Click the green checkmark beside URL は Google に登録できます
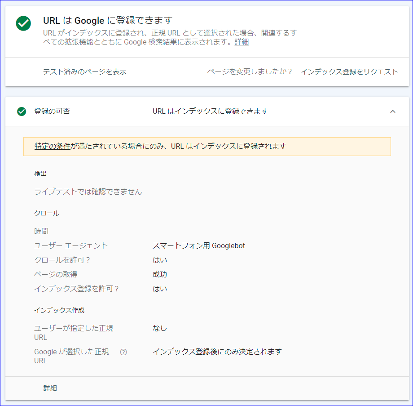Viewport: 413px width, 406px height. point(23,23)
